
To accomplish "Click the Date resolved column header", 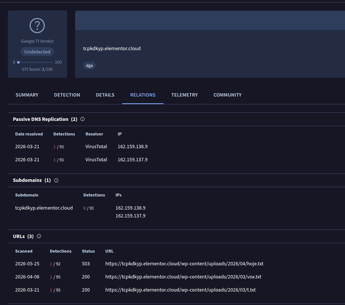I will click(x=29, y=134).
